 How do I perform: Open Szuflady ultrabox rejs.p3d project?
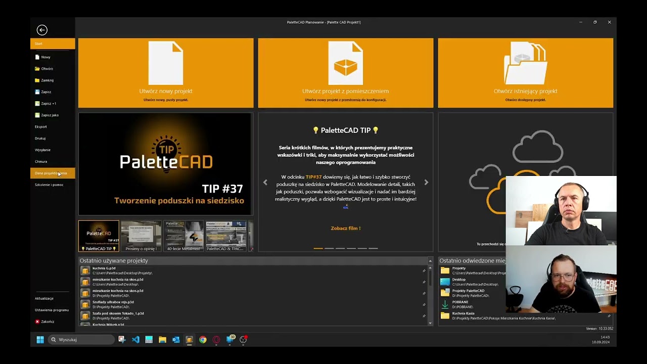(253, 304)
